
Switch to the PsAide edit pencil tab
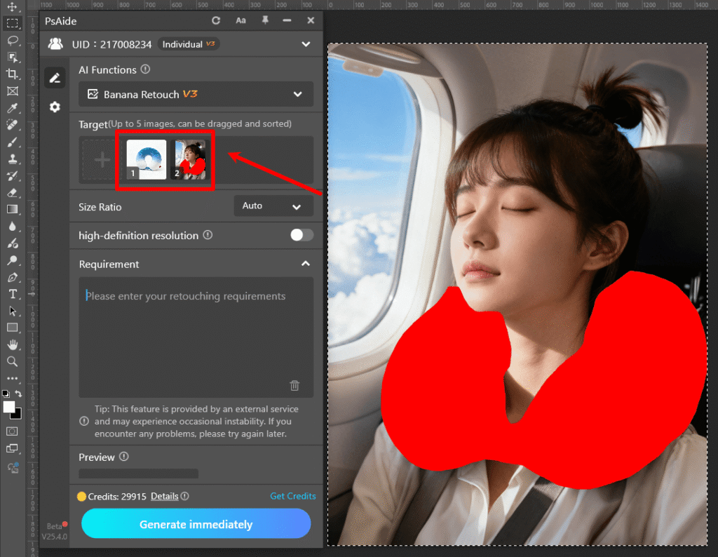[x=55, y=78]
